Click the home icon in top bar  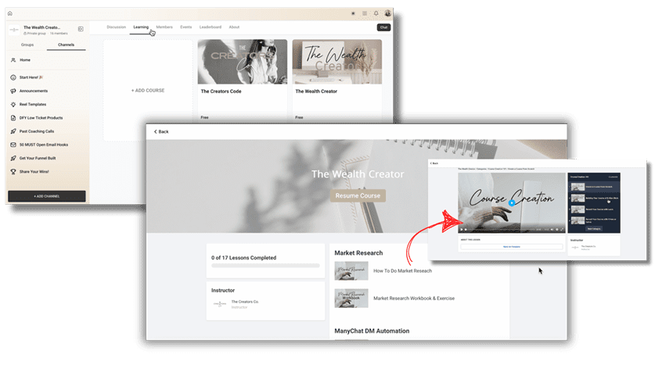point(10,13)
